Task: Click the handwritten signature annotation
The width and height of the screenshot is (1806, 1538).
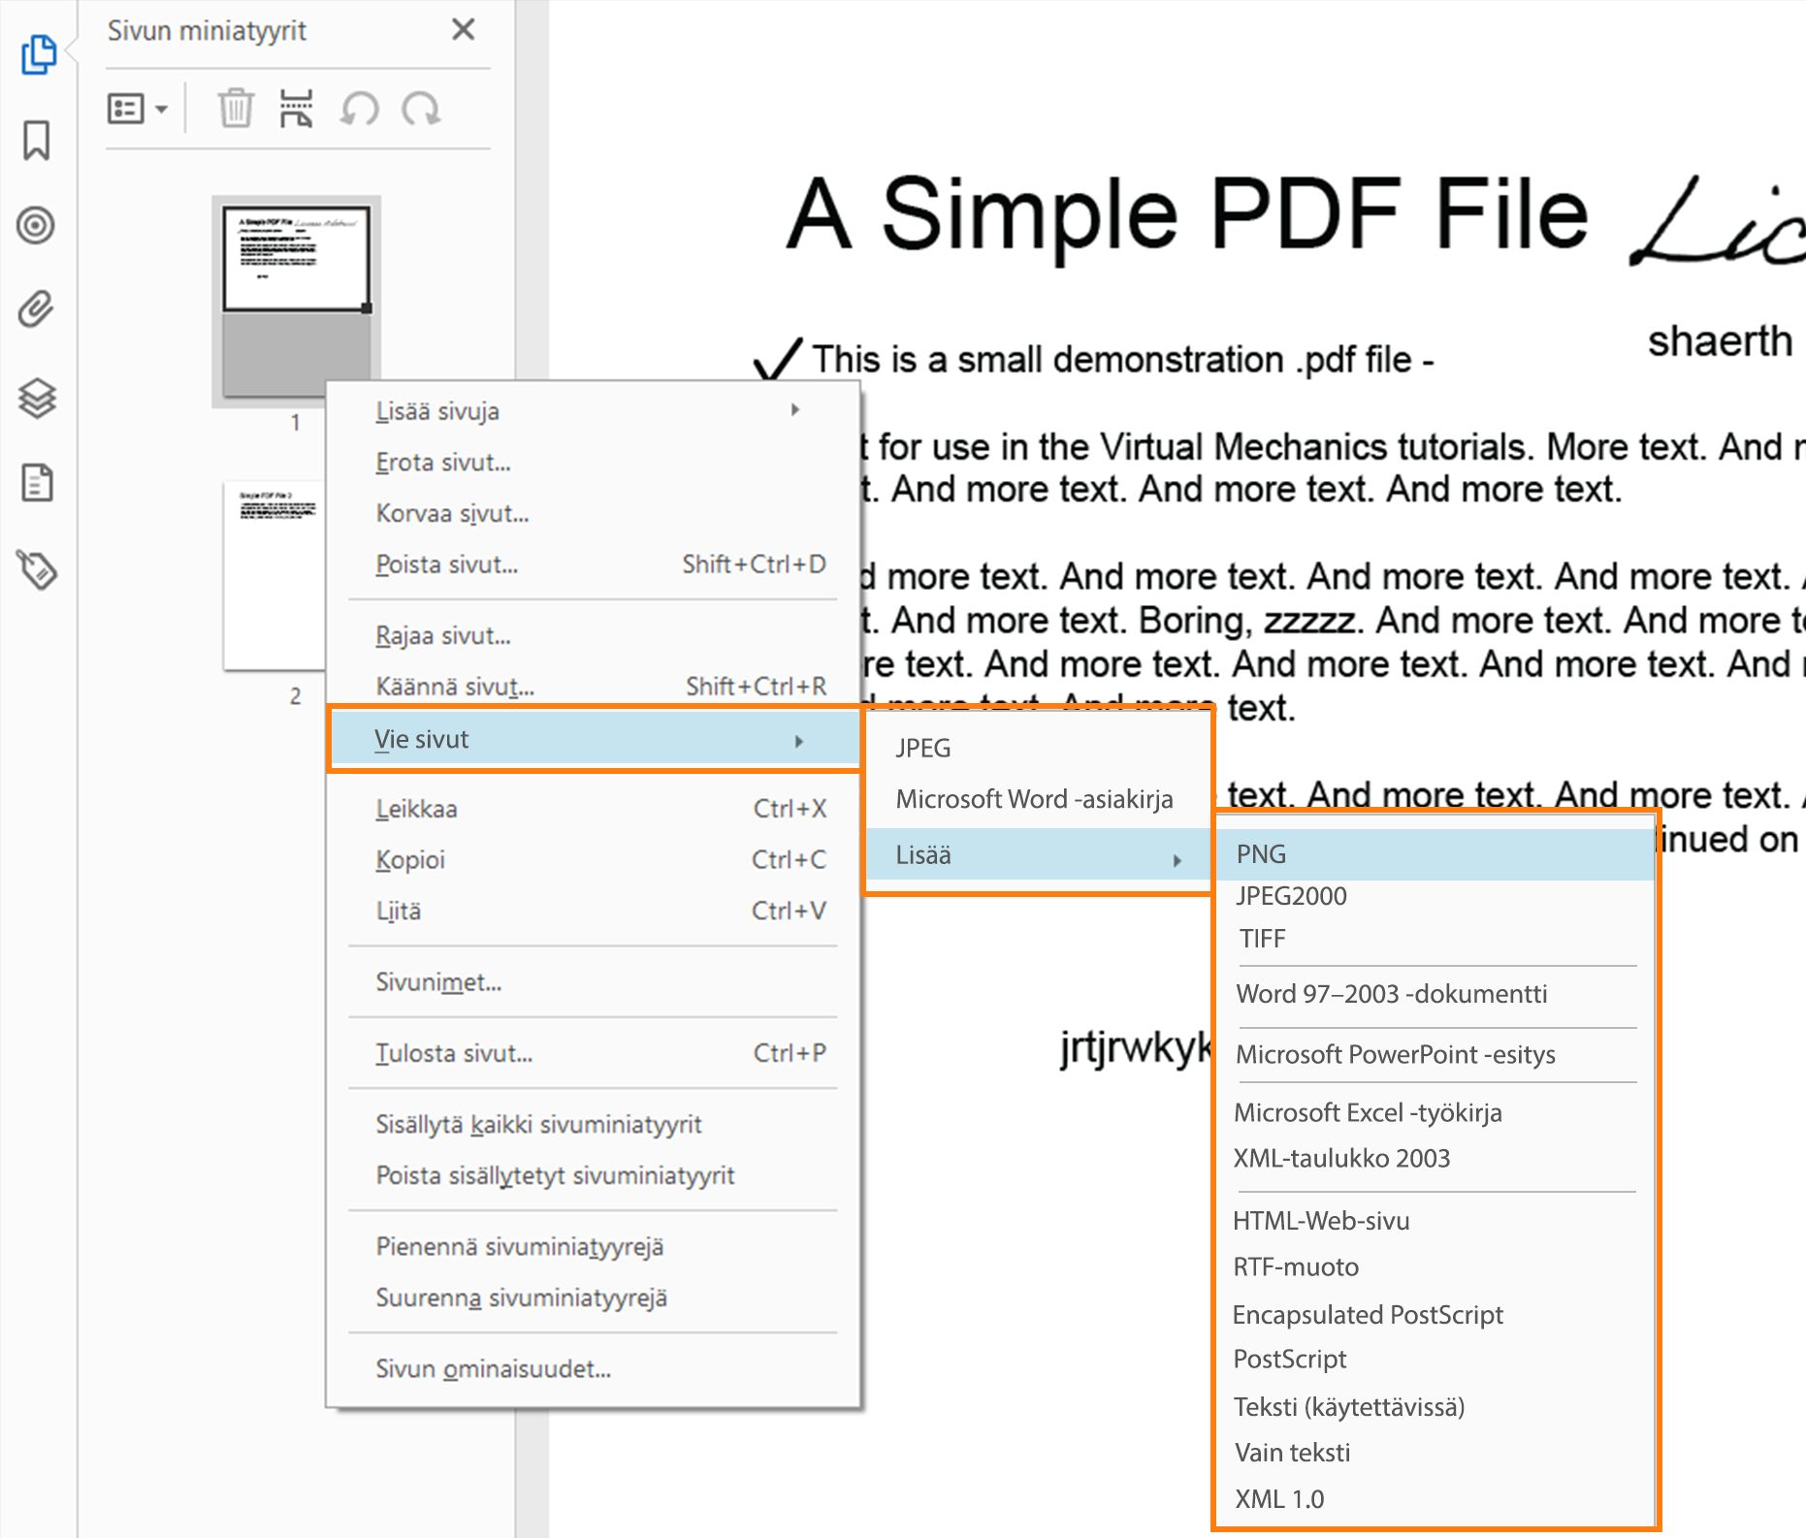Action: coord(1718,221)
